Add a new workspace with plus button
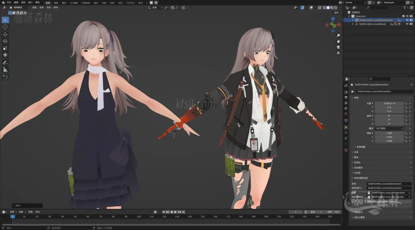The image size is (415, 230). 147,3
